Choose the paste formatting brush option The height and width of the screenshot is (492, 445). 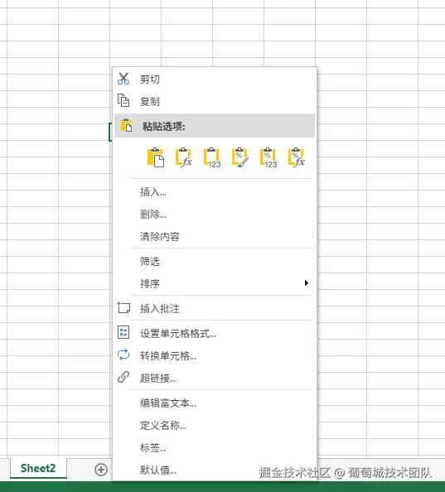pos(240,157)
